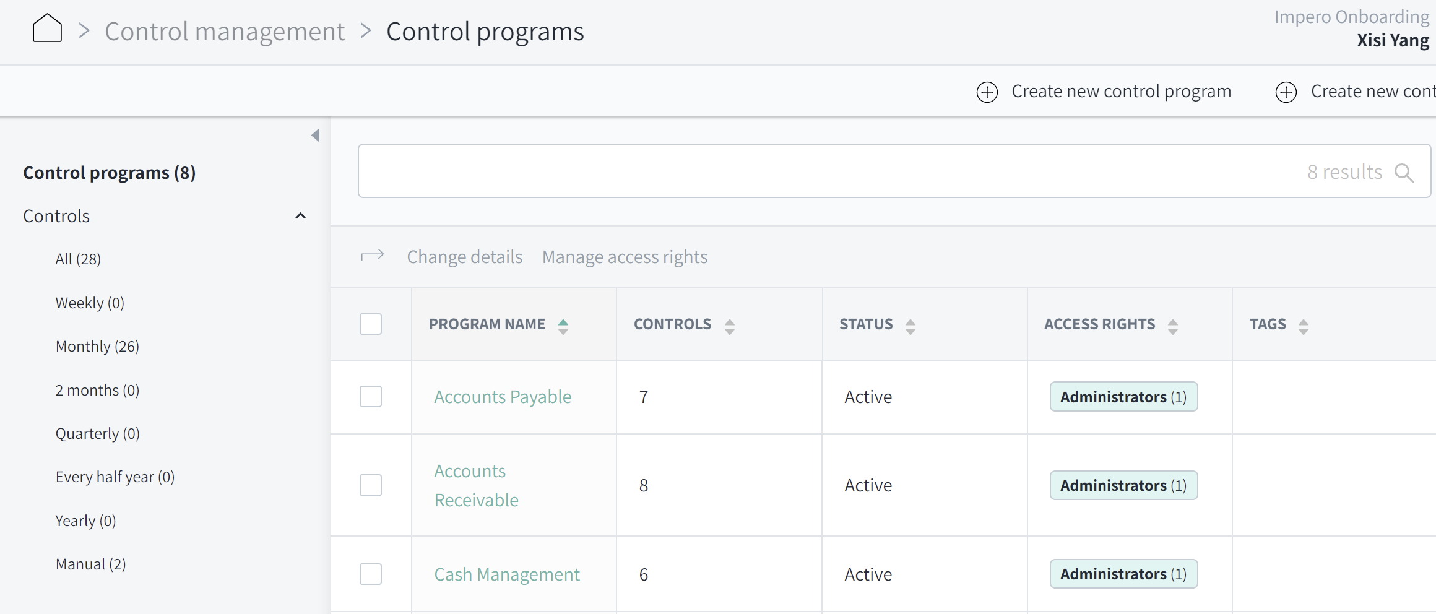Image resolution: width=1436 pixels, height=614 pixels.
Task: Sort by Program Name arrows
Action: click(x=563, y=326)
